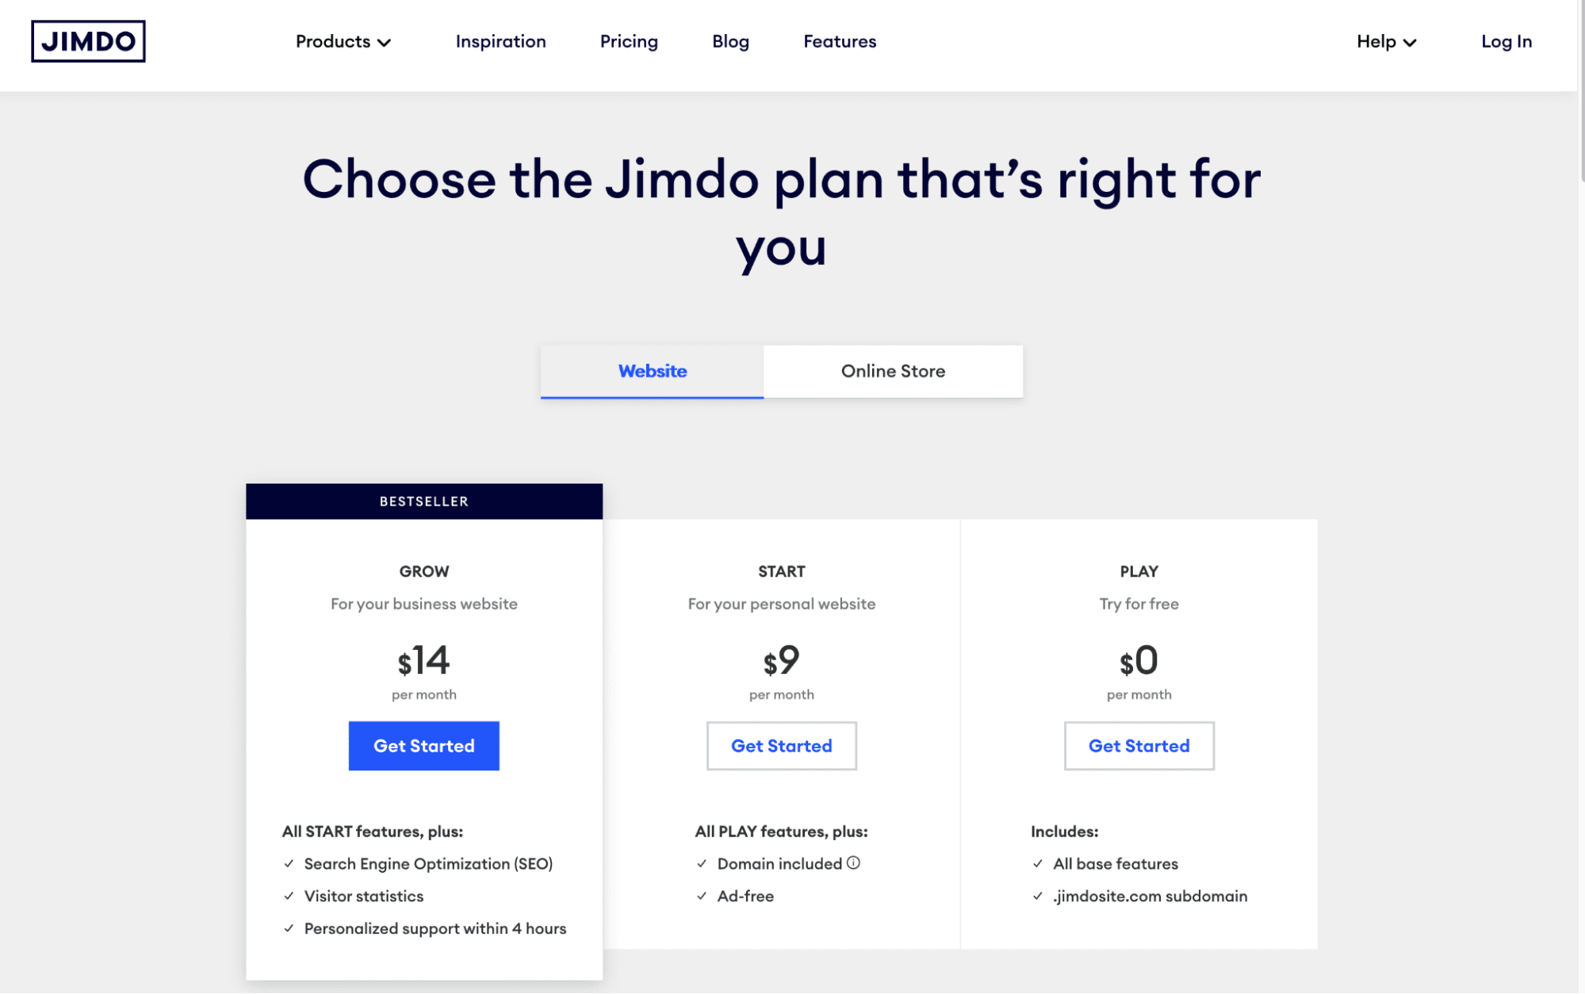Click Get Started for START plan
The width and height of the screenshot is (1585, 994).
[x=781, y=745]
